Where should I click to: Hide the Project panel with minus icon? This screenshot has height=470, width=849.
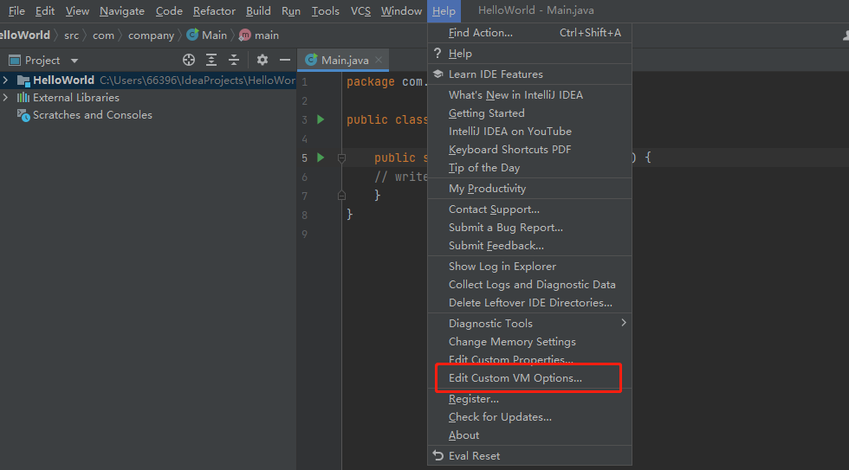point(285,60)
